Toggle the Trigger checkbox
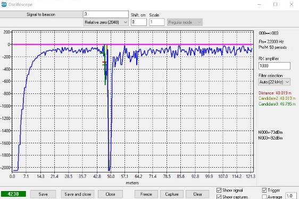 (264, 190)
